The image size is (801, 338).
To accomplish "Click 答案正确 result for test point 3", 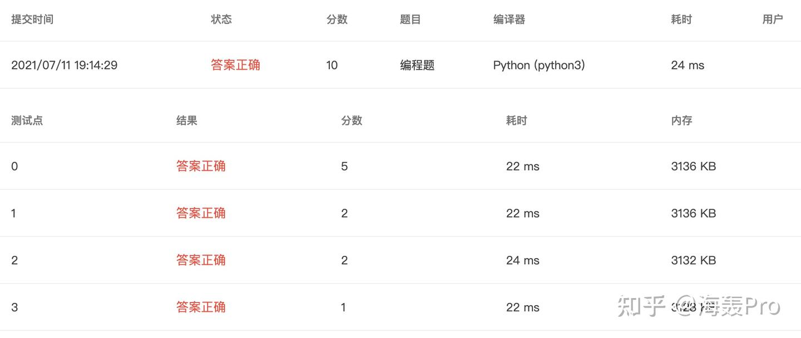I will (x=201, y=307).
